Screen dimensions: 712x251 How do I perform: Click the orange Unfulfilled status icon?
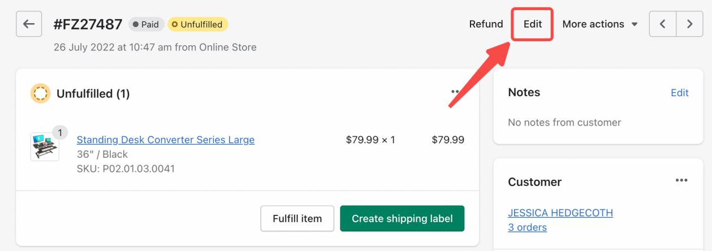pyautogui.click(x=40, y=94)
